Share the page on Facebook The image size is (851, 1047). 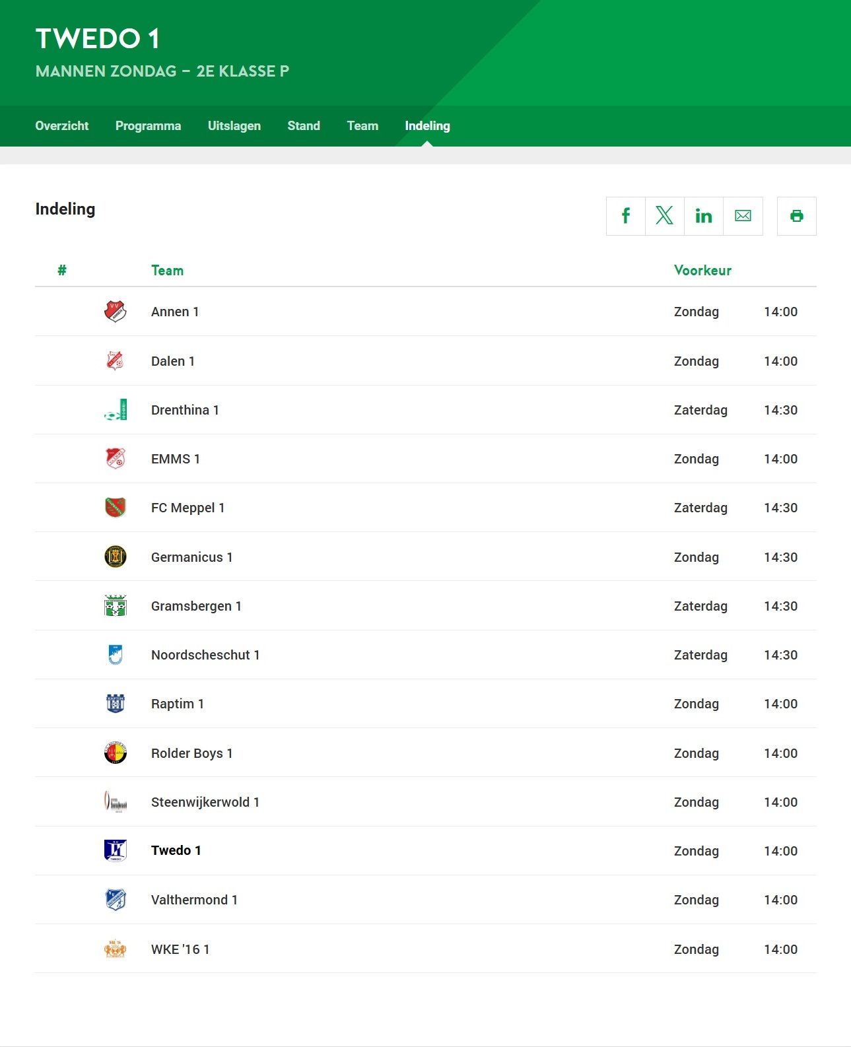coord(626,216)
